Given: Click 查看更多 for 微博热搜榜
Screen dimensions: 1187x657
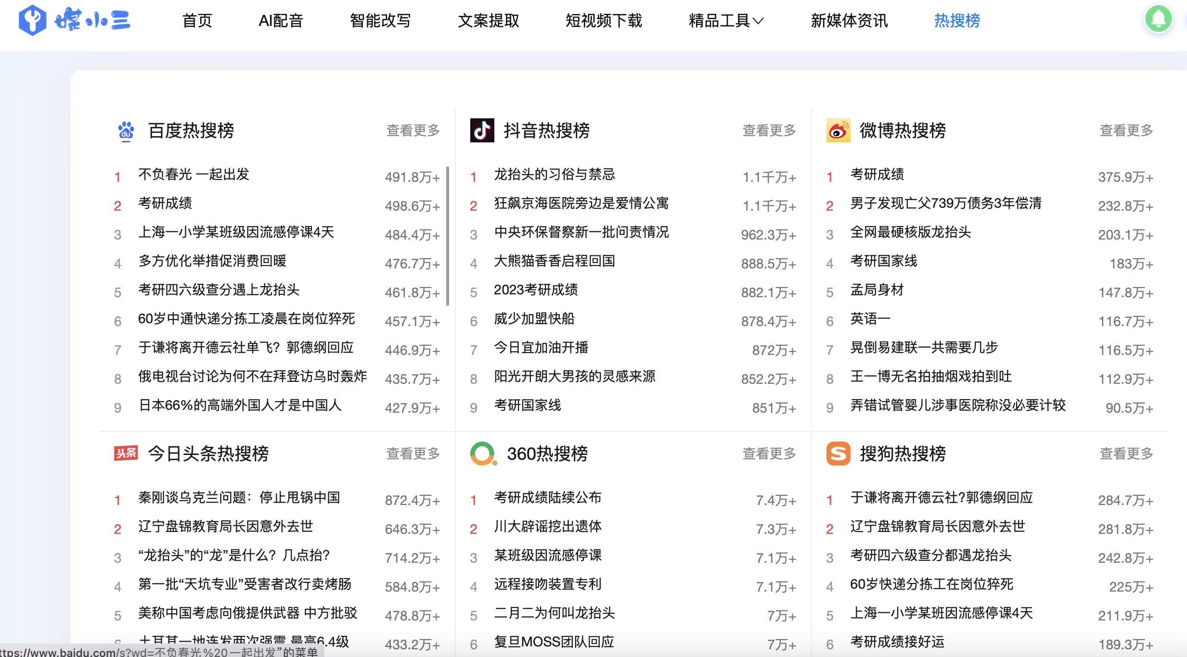Looking at the screenshot, I should point(1126,130).
